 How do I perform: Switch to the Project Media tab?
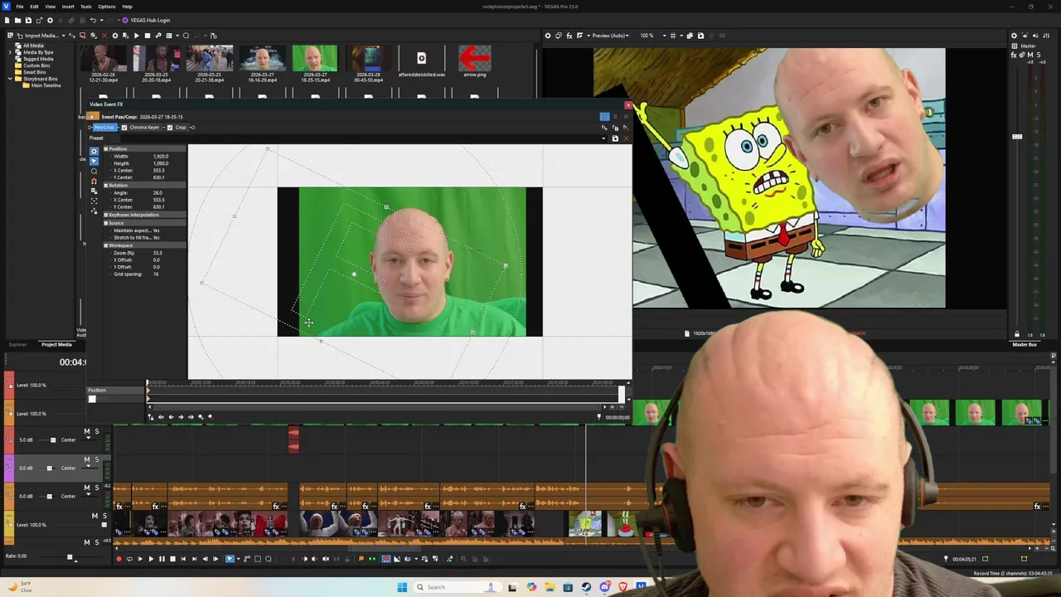56,344
